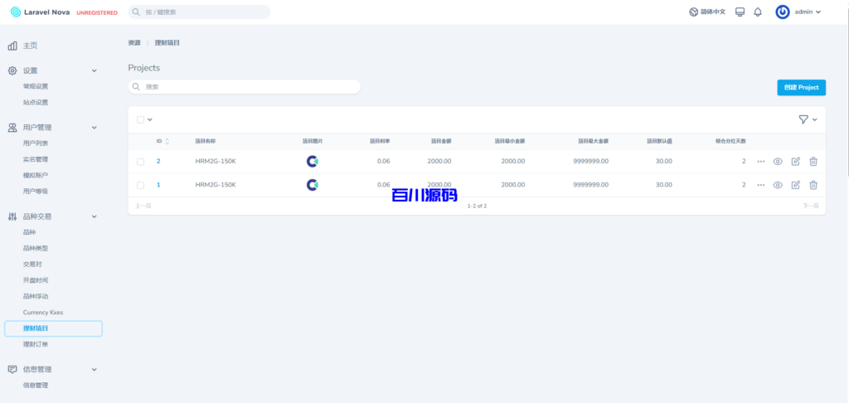Click the Projects 搜索 search field

point(245,86)
